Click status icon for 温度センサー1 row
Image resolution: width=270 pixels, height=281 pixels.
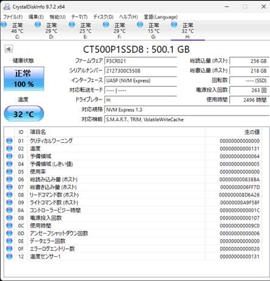coord(9,256)
